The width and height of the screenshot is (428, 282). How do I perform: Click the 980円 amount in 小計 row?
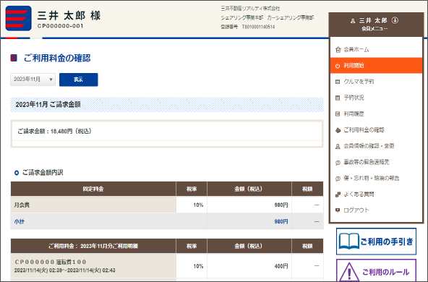click(x=281, y=221)
